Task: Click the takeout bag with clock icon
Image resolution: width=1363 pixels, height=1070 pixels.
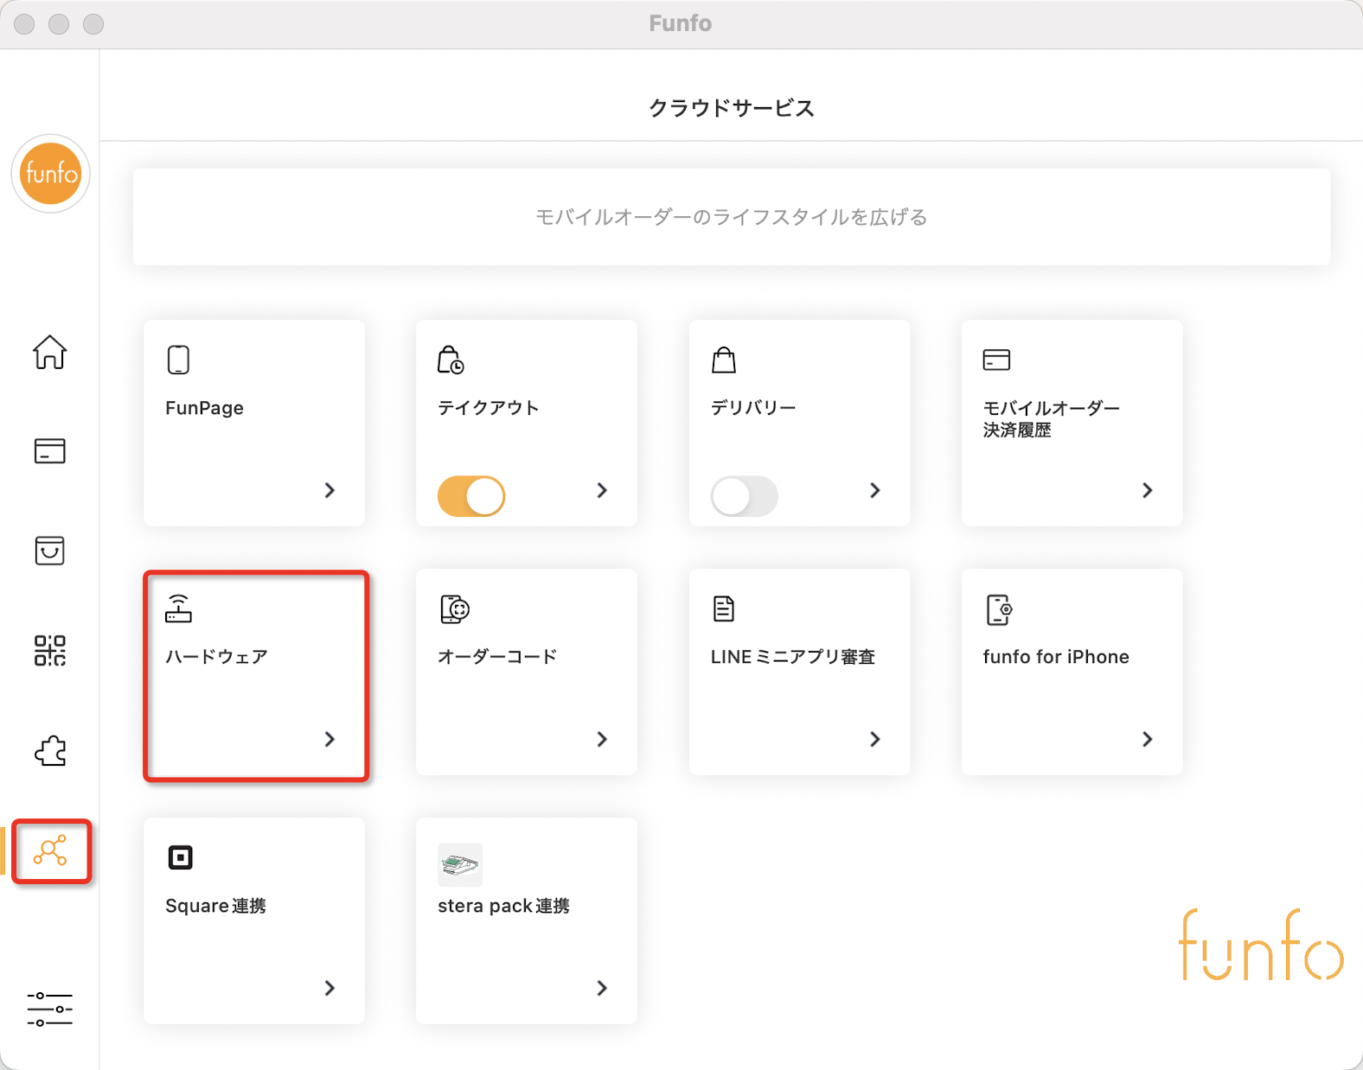Action: point(451,360)
